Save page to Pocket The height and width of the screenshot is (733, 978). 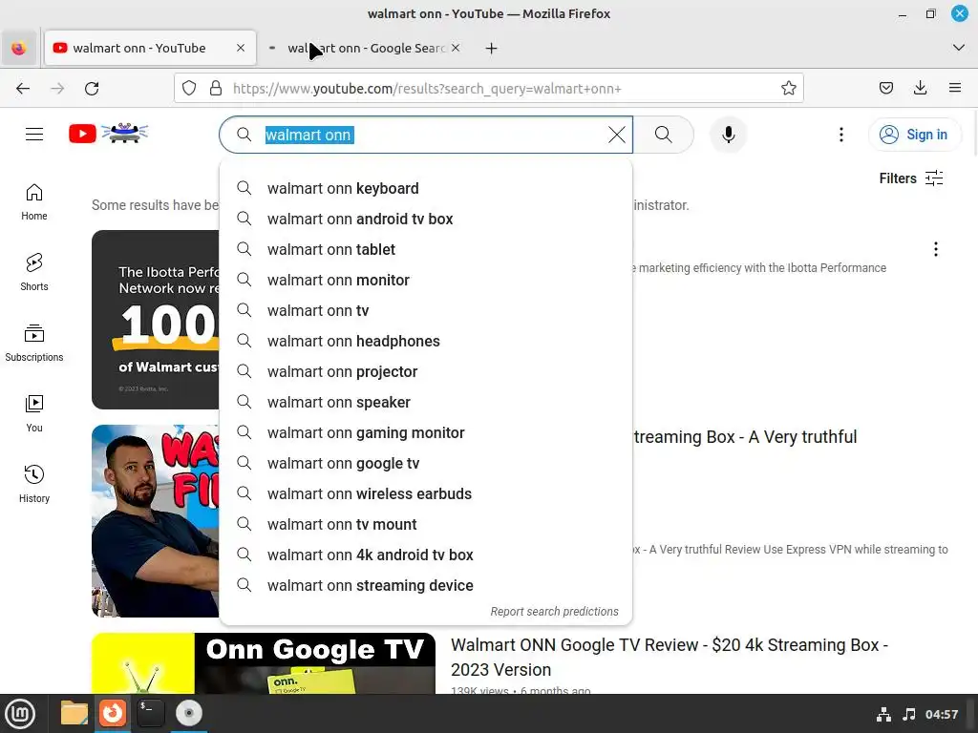pos(886,89)
